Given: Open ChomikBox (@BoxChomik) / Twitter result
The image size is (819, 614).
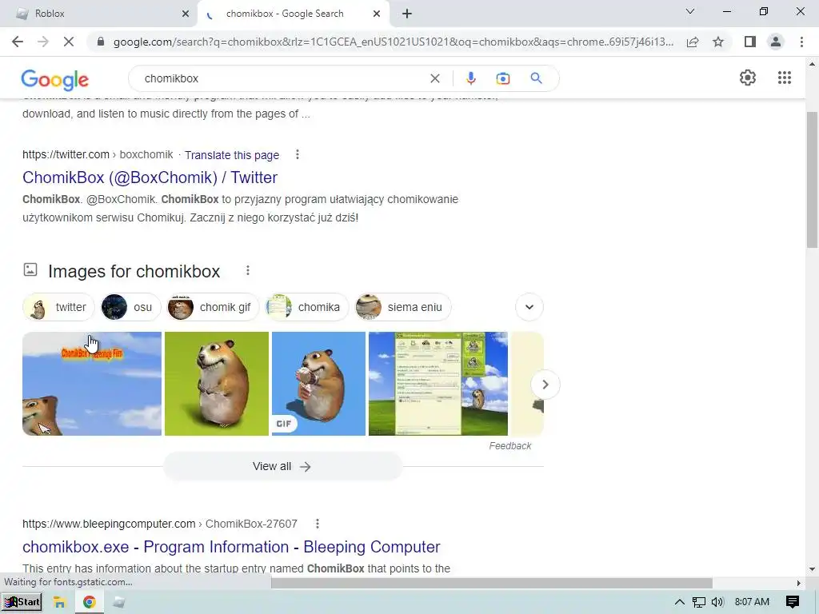Looking at the screenshot, I should point(150,177).
